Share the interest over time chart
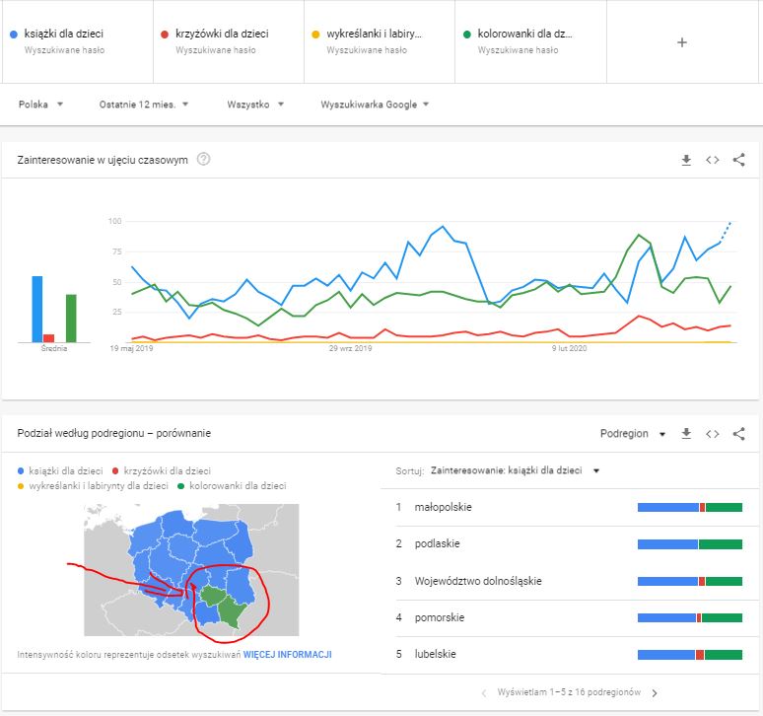The width and height of the screenshot is (763, 716). click(x=739, y=160)
